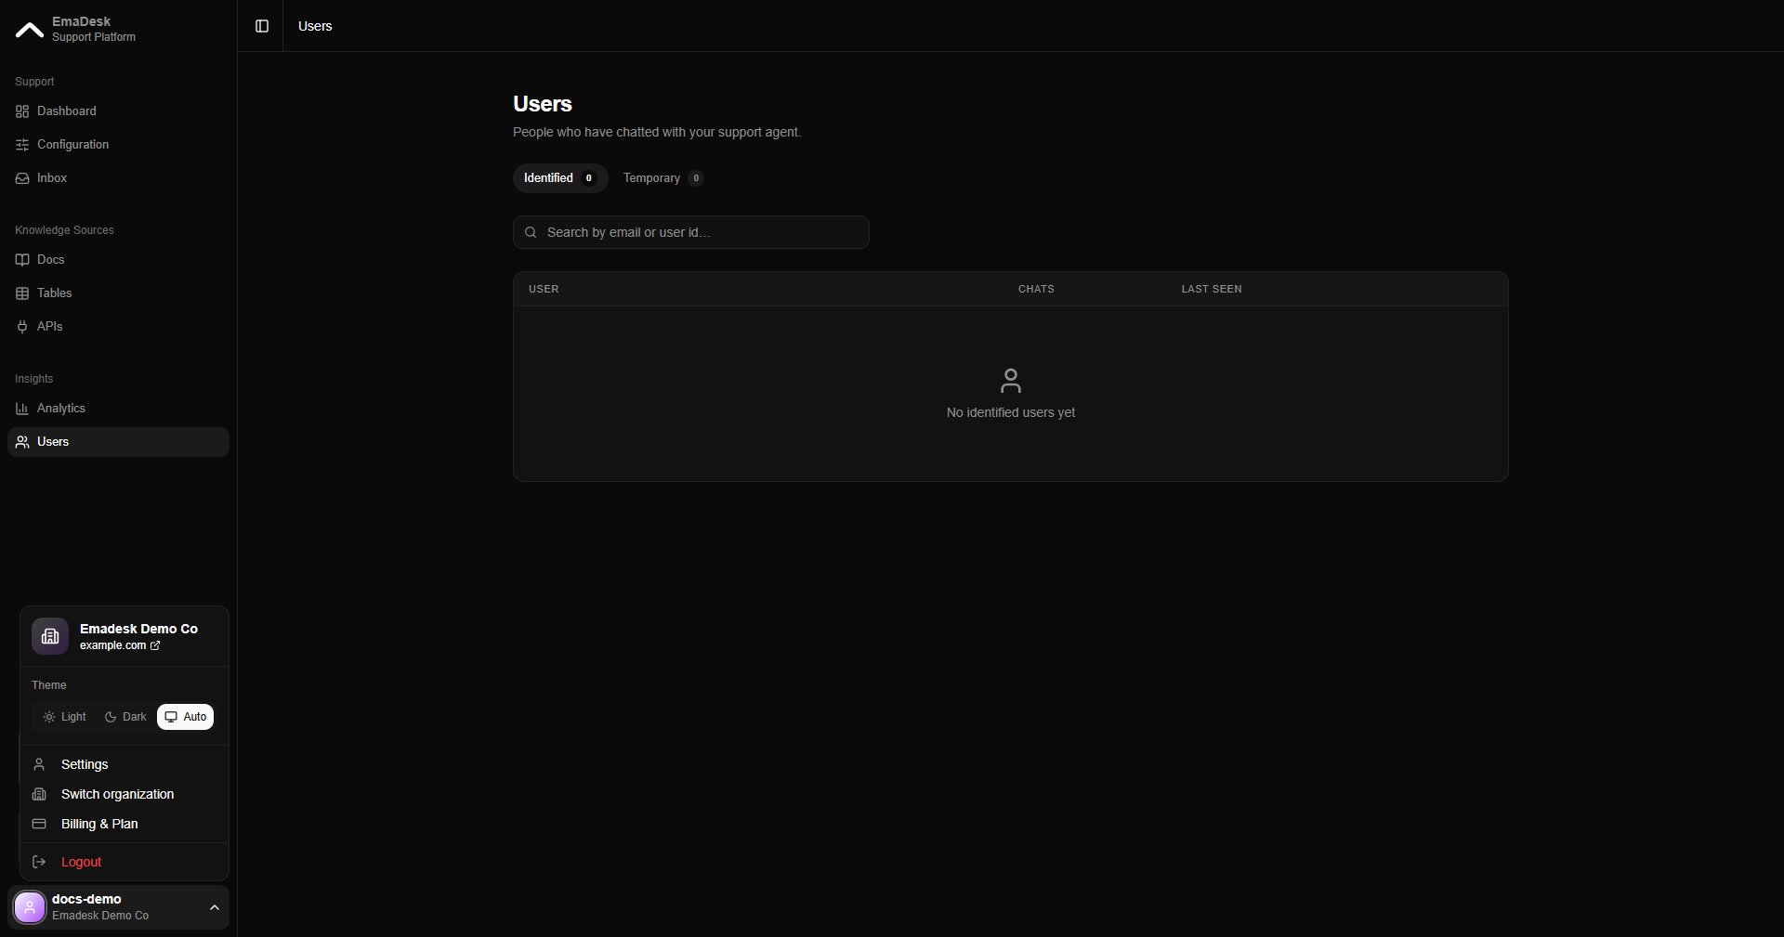
Task: Click the Inbox tray icon
Action: click(x=22, y=178)
